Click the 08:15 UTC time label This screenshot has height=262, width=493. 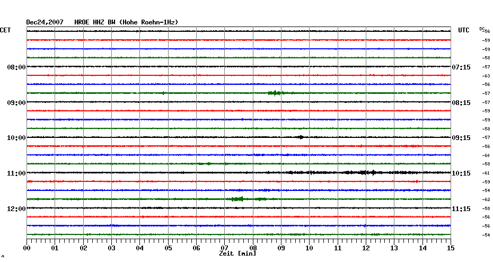click(x=461, y=103)
